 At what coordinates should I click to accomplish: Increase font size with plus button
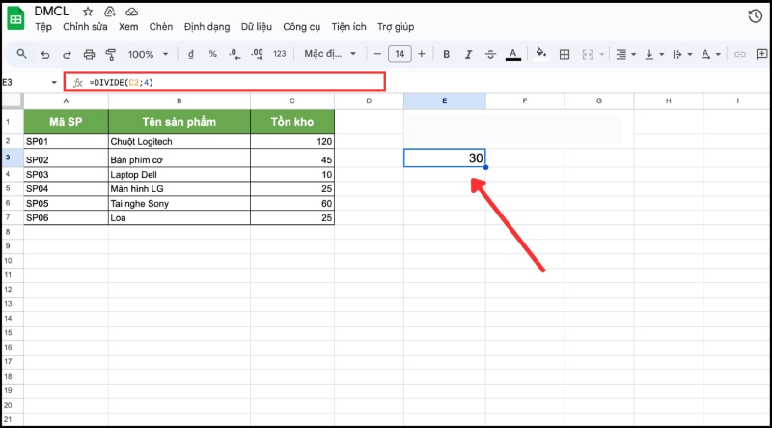point(422,54)
